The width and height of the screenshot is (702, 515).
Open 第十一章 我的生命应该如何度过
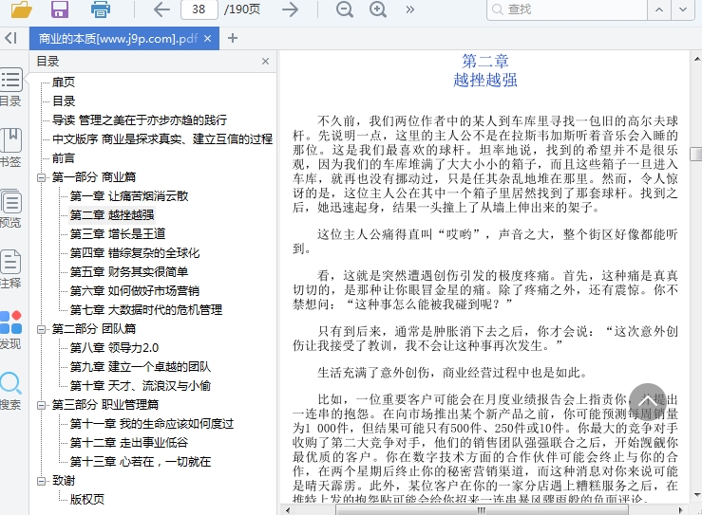click(152, 424)
